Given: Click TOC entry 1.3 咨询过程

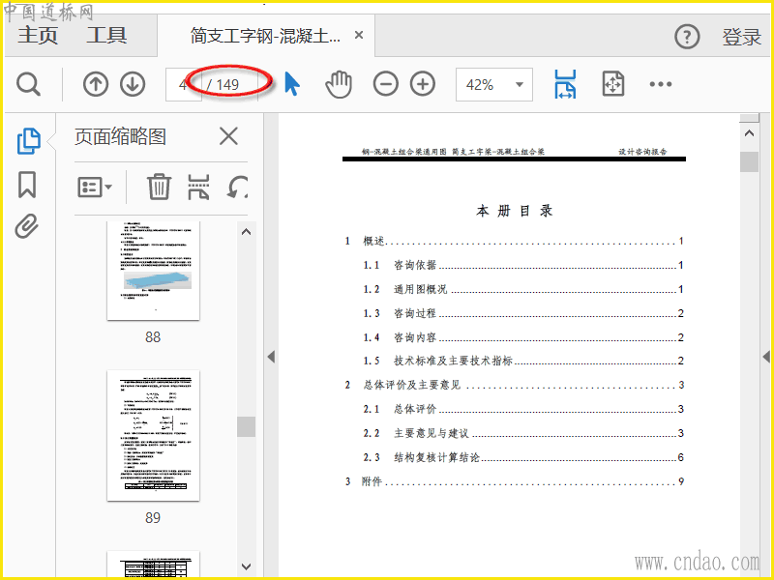Looking at the screenshot, I should pyautogui.click(x=523, y=313).
